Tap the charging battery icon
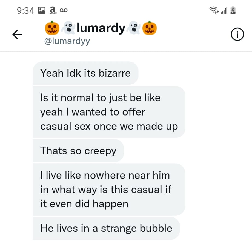Screen dimensions: 252x241 [x=233, y=10]
